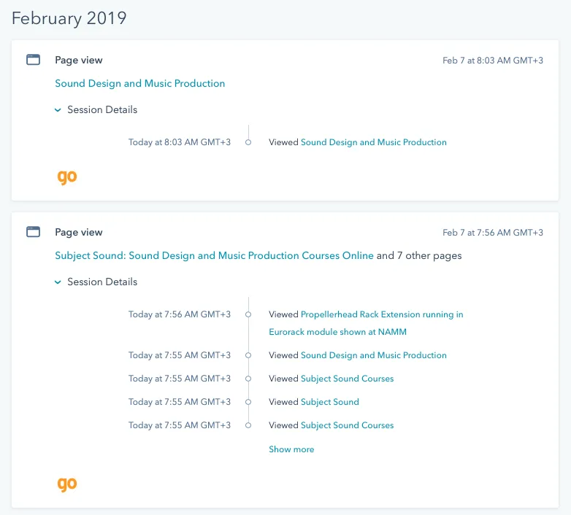Click the browser window icon in the 7:56 AM Page view card

pos(33,232)
